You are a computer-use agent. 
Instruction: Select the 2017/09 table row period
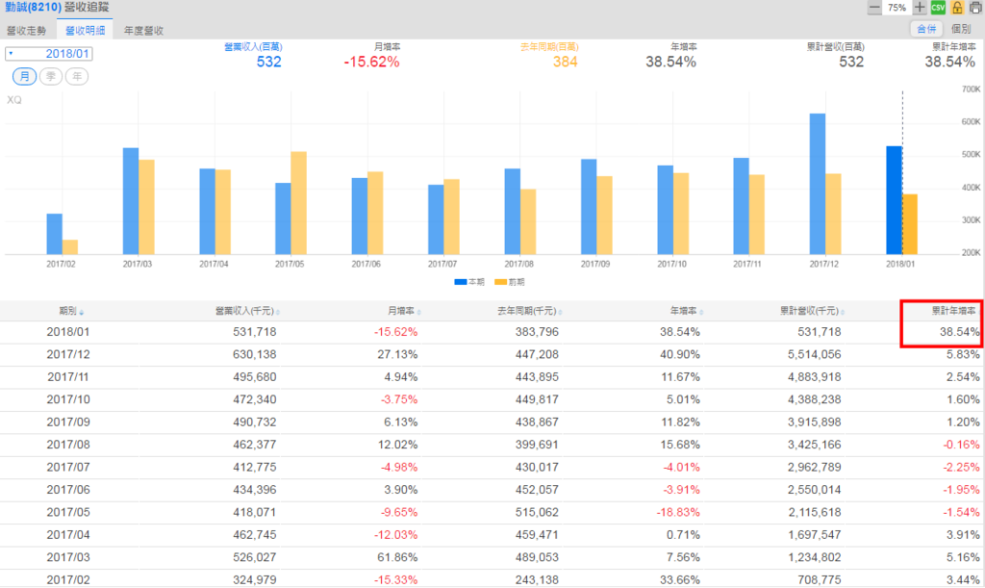pyautogui.click(x=68, y=422)
